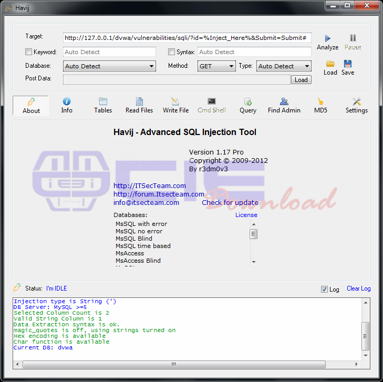Viewport: 383px width, 382px height.
Task: Open the Method GET dropdown
Action: [216, 66]
